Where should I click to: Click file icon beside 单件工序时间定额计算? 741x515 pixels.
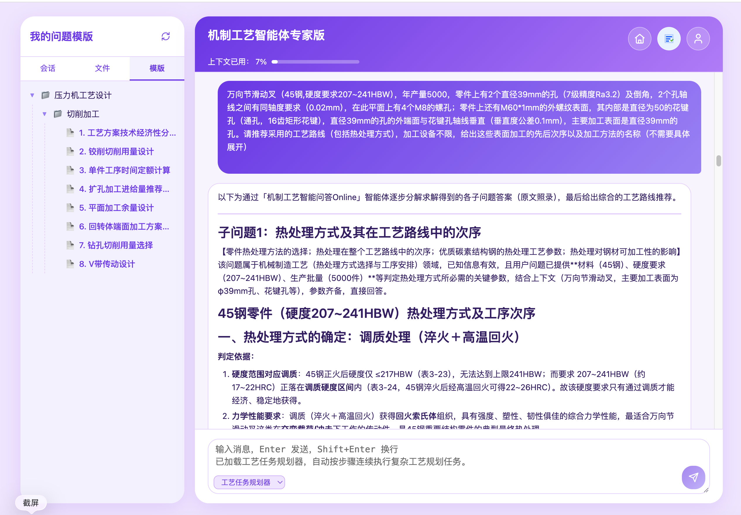tap(70, 170)
